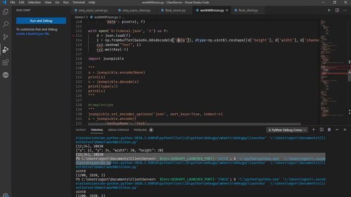
Task: Open the Terminal menu
Action: [x=78, y=2]
